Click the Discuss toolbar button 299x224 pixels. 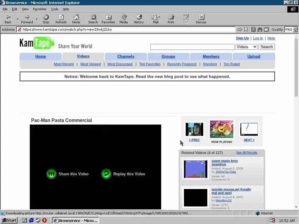point(201,19)
